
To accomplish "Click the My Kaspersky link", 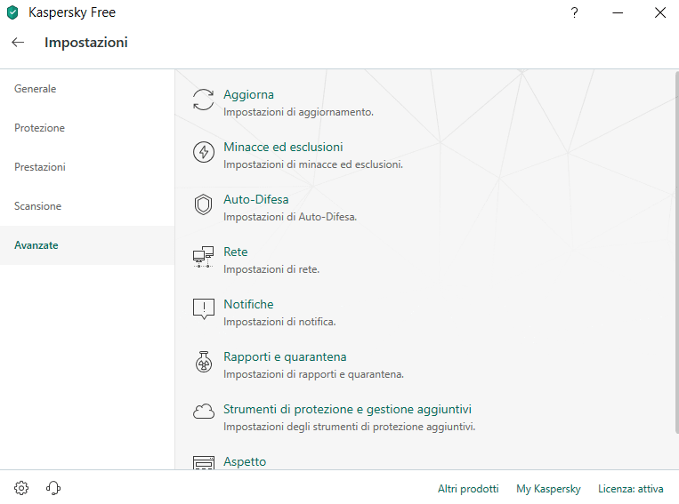I will (548, 489).
